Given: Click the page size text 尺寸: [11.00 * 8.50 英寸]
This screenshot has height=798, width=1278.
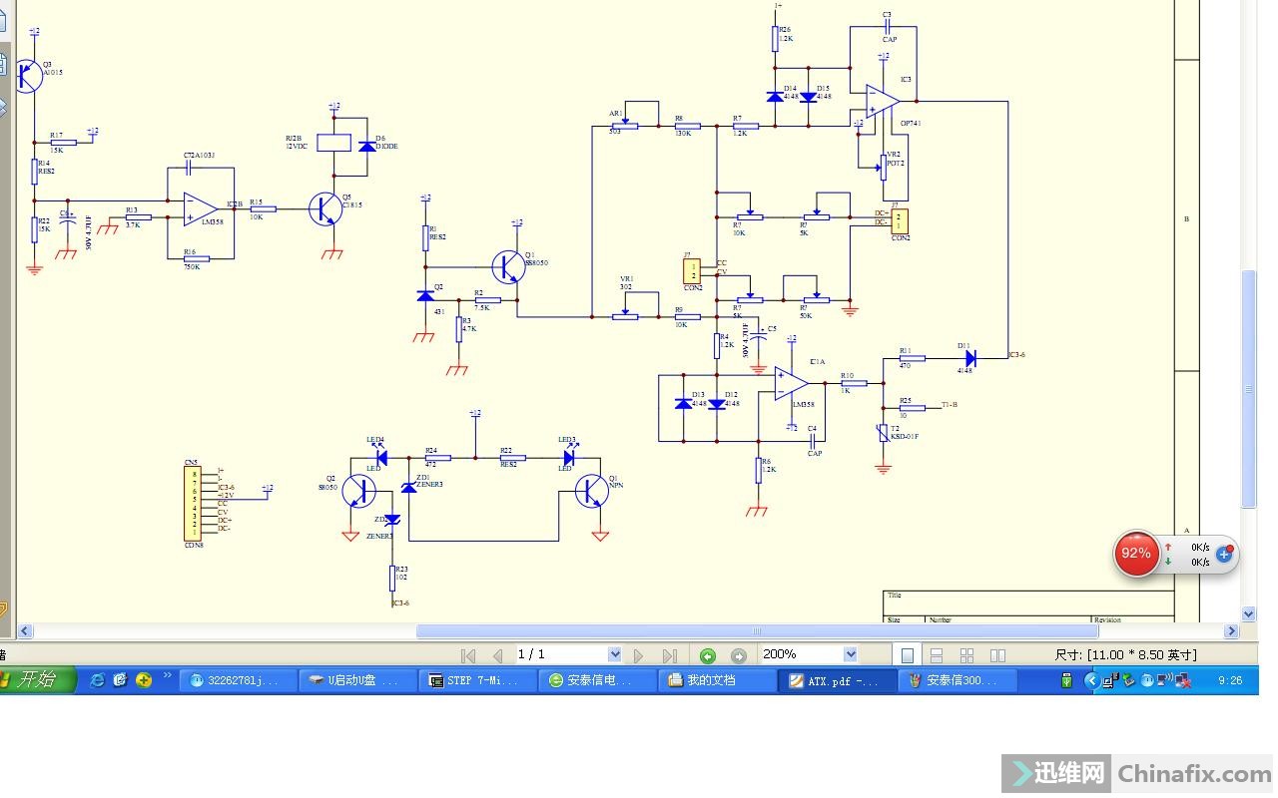Looking at the screenshot, I should (1125, 655).
